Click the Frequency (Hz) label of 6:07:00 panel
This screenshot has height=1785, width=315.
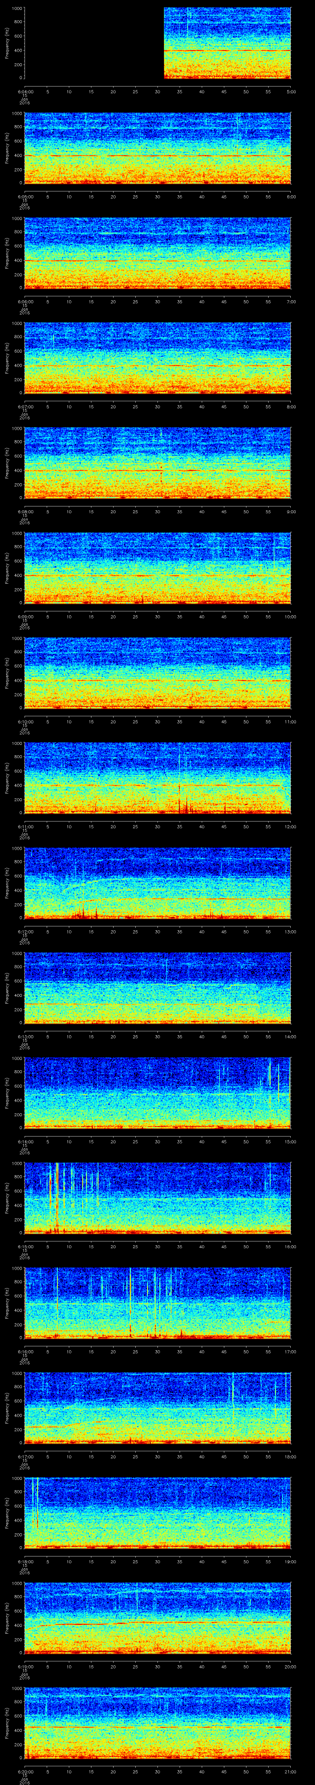tap(7, 357)
